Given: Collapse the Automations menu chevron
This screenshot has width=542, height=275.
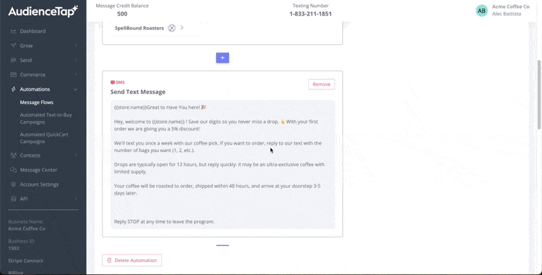Looking at the screenshot, I should click(76, 89).
